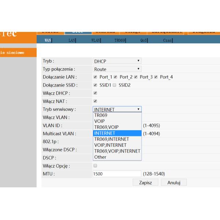
Task: Click the MTU input field
Action: (117, 174)
